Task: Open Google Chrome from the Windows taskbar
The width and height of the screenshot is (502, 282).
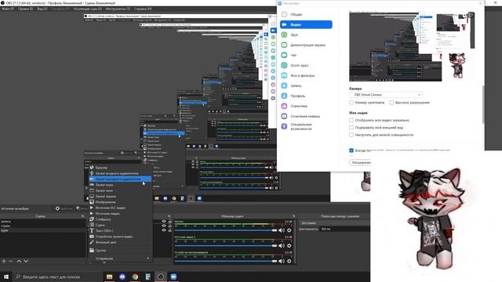Action: coord(135,277)
